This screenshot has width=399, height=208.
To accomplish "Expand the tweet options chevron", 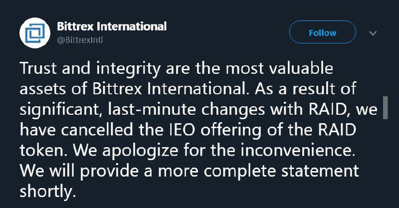I will (x=373, y=33).
